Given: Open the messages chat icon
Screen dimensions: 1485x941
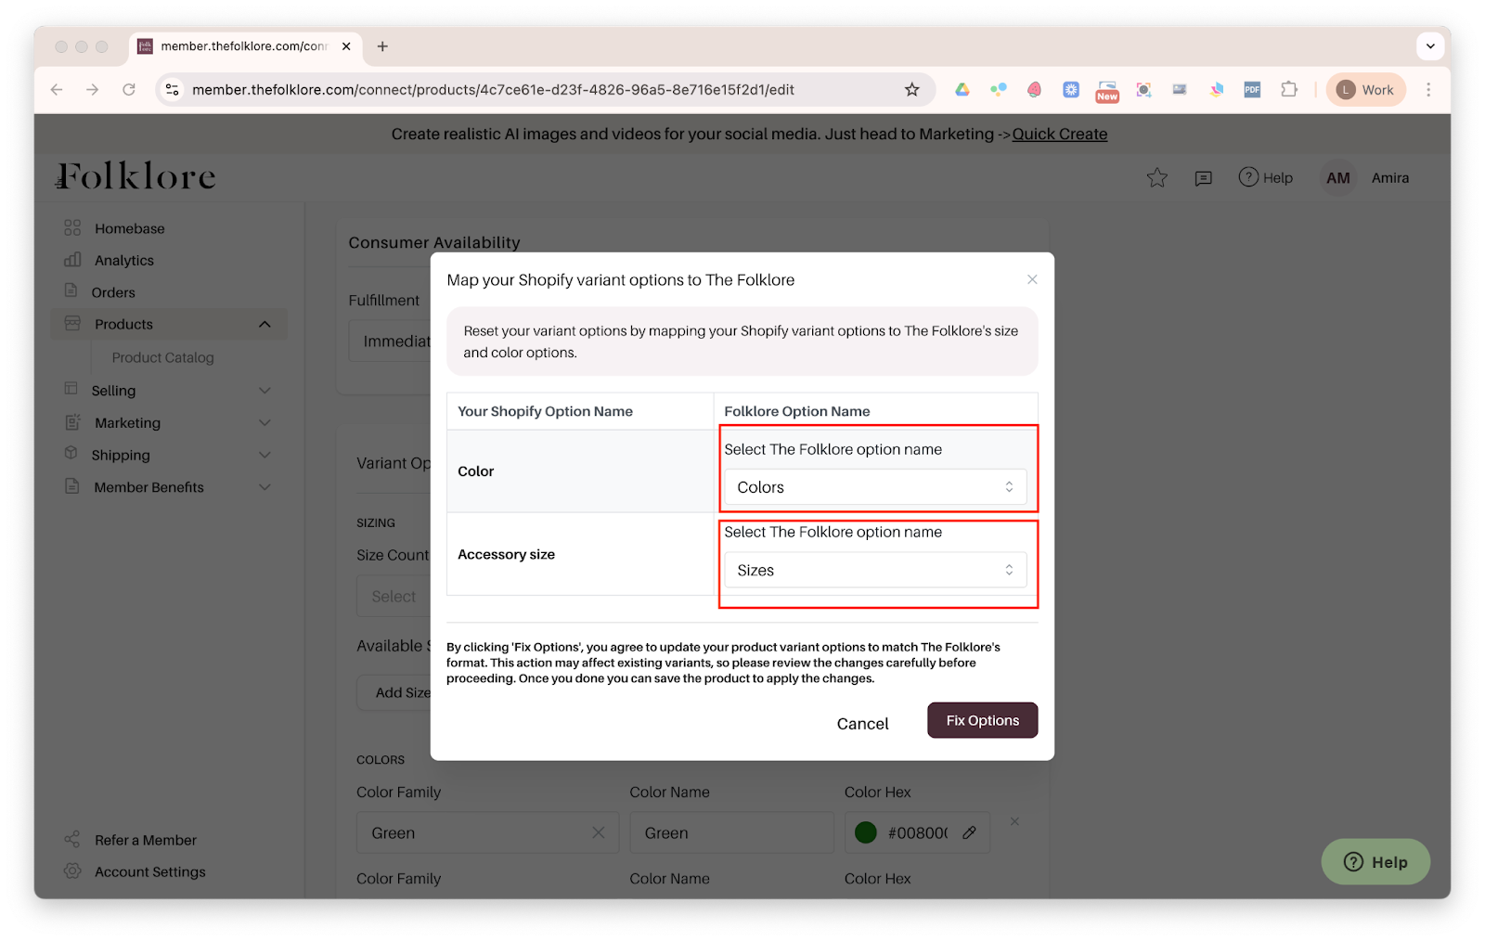Looking at the screenshot, I should [1203, 178].
